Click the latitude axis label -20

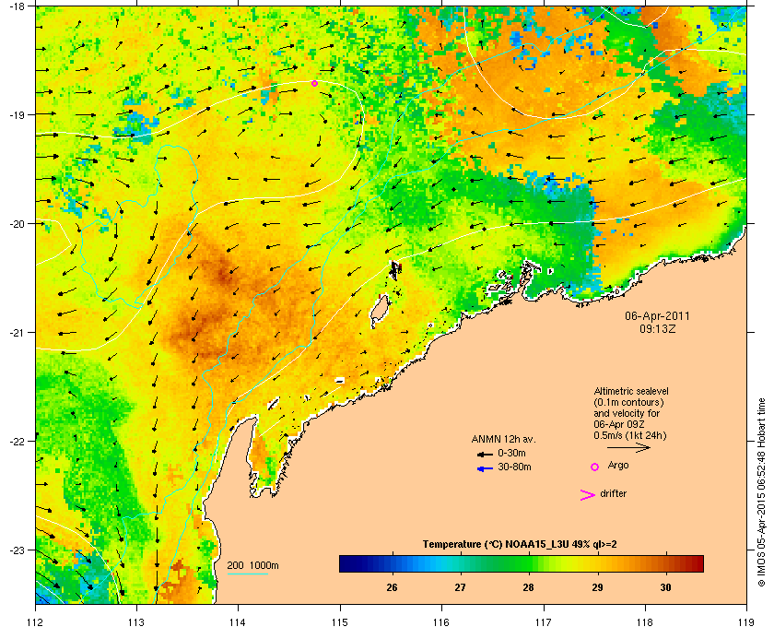coord(17,223)
